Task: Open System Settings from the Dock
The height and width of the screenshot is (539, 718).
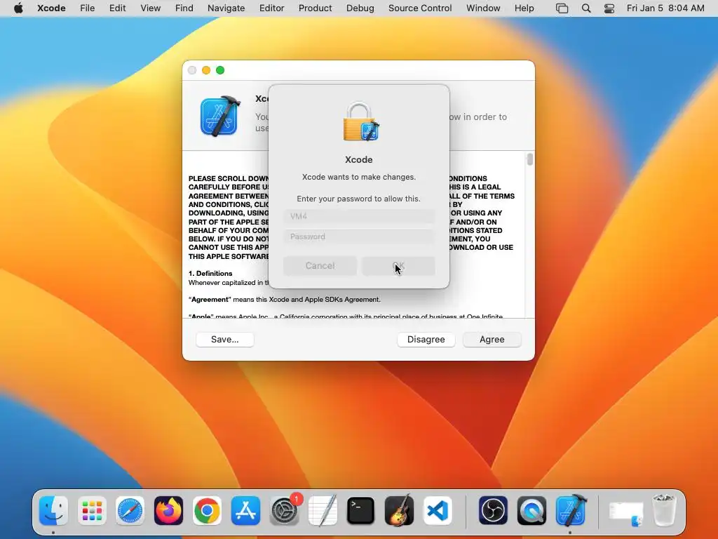Action: pos(285,510)
